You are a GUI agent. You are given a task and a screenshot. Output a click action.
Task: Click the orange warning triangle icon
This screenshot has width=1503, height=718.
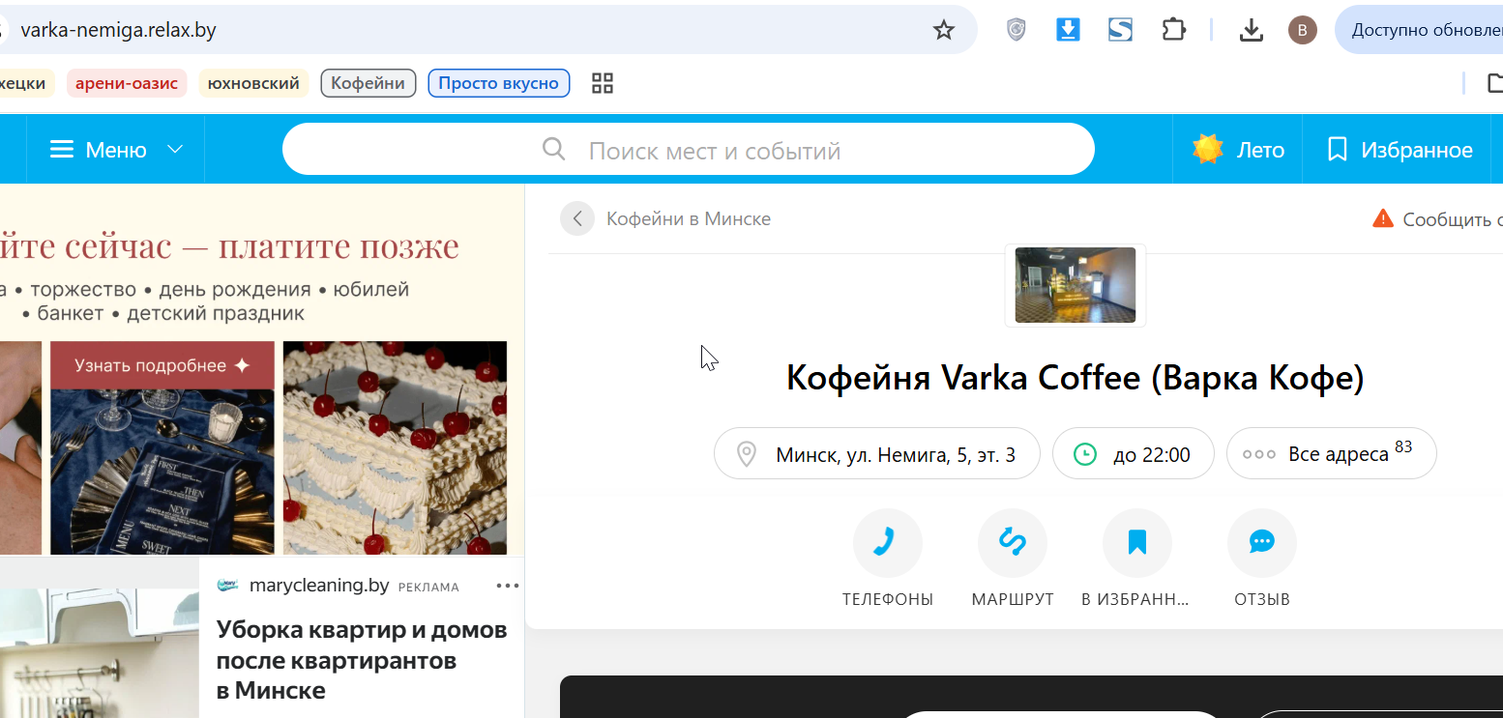tap(1383, 218)
